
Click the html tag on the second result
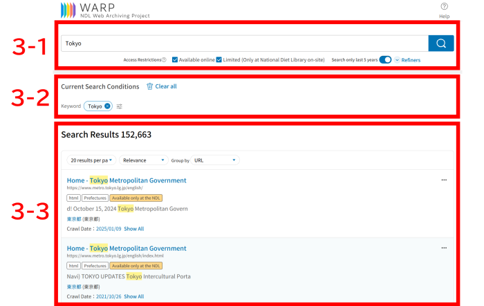pos(73,265)
